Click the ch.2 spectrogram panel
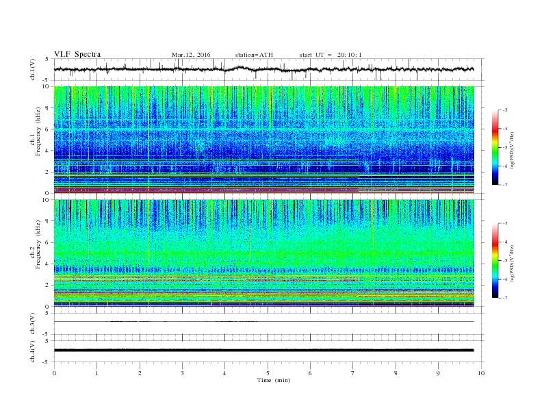 pos(264,253)
